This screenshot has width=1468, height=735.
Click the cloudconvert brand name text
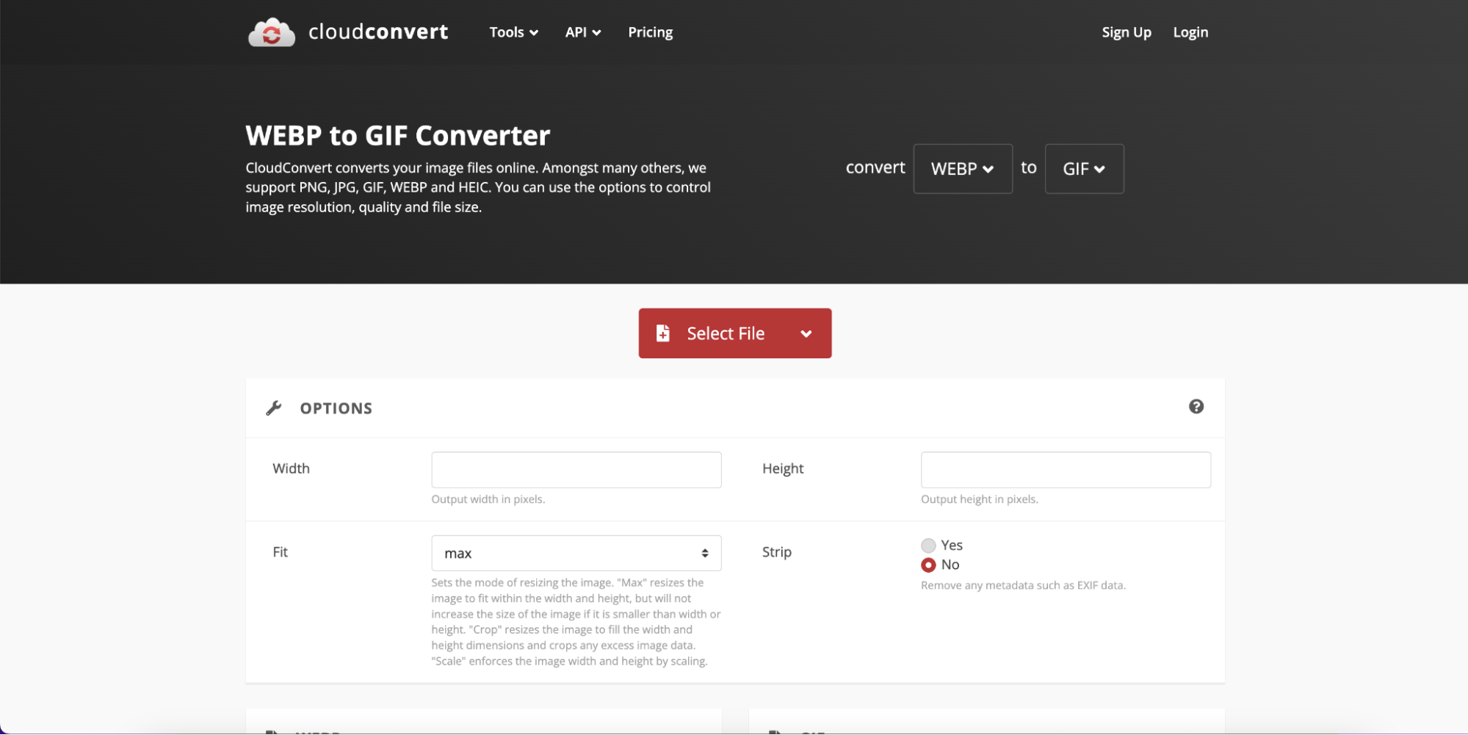pyautogui.click(x=378, y=32)
